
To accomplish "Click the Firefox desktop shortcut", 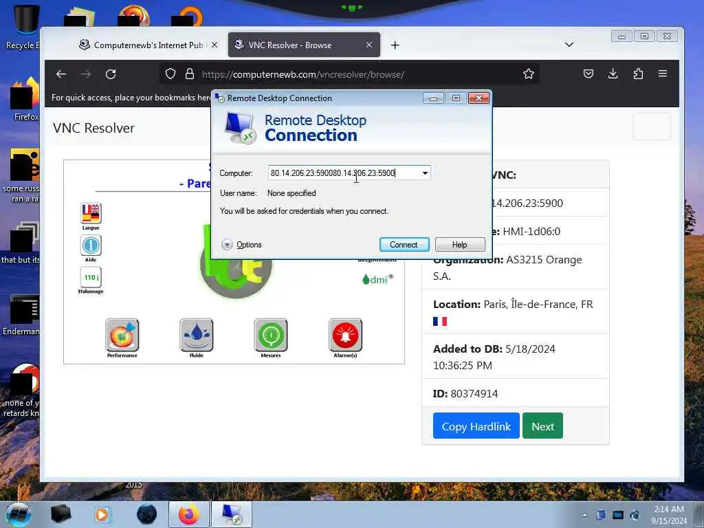I will [x=25, y=100].
